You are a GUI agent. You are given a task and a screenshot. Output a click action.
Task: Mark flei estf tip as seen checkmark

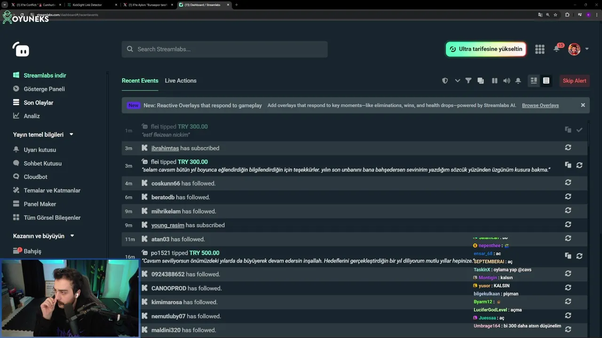[579, 130]
